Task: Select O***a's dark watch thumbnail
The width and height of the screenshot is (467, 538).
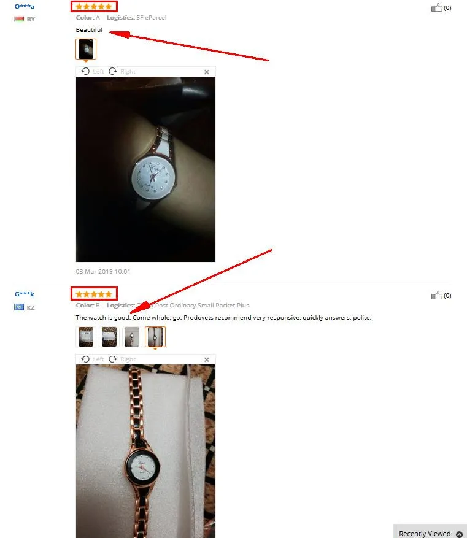Action: pos(86,48)
